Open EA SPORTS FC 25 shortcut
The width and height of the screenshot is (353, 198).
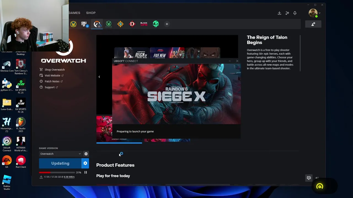tap(21, 86)
